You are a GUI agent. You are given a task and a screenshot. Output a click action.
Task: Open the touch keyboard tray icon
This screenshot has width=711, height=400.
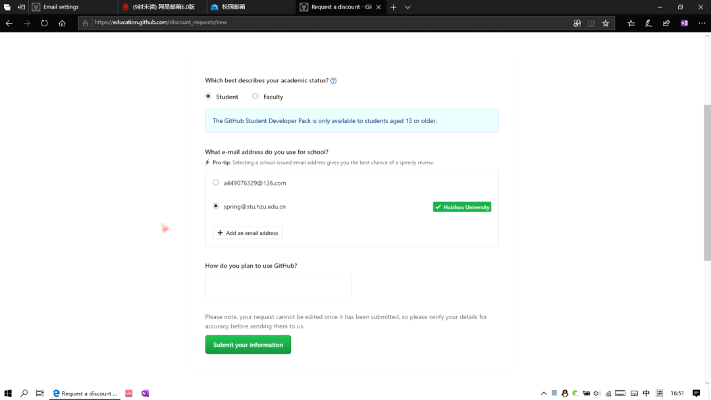pos(620,393)
